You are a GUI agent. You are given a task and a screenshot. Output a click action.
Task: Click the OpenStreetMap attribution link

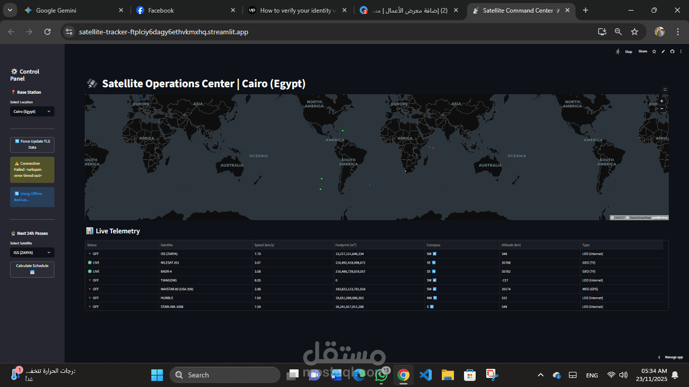pos(640,218)
